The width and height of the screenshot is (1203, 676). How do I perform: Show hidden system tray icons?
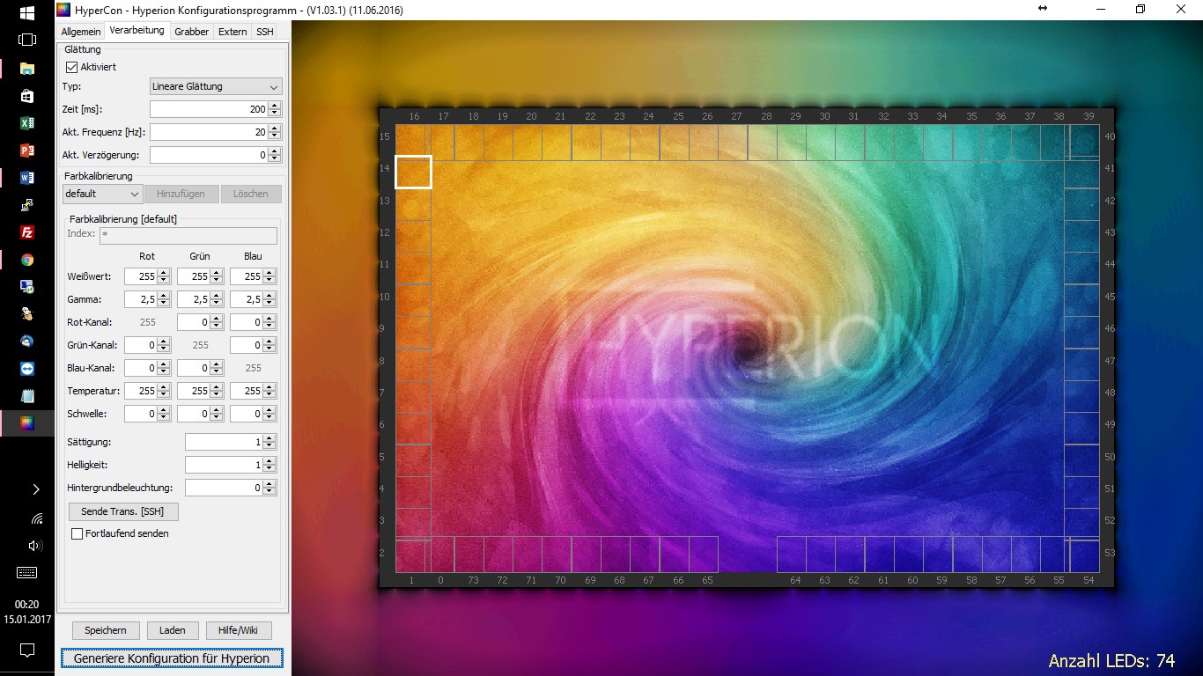(36, 489)
